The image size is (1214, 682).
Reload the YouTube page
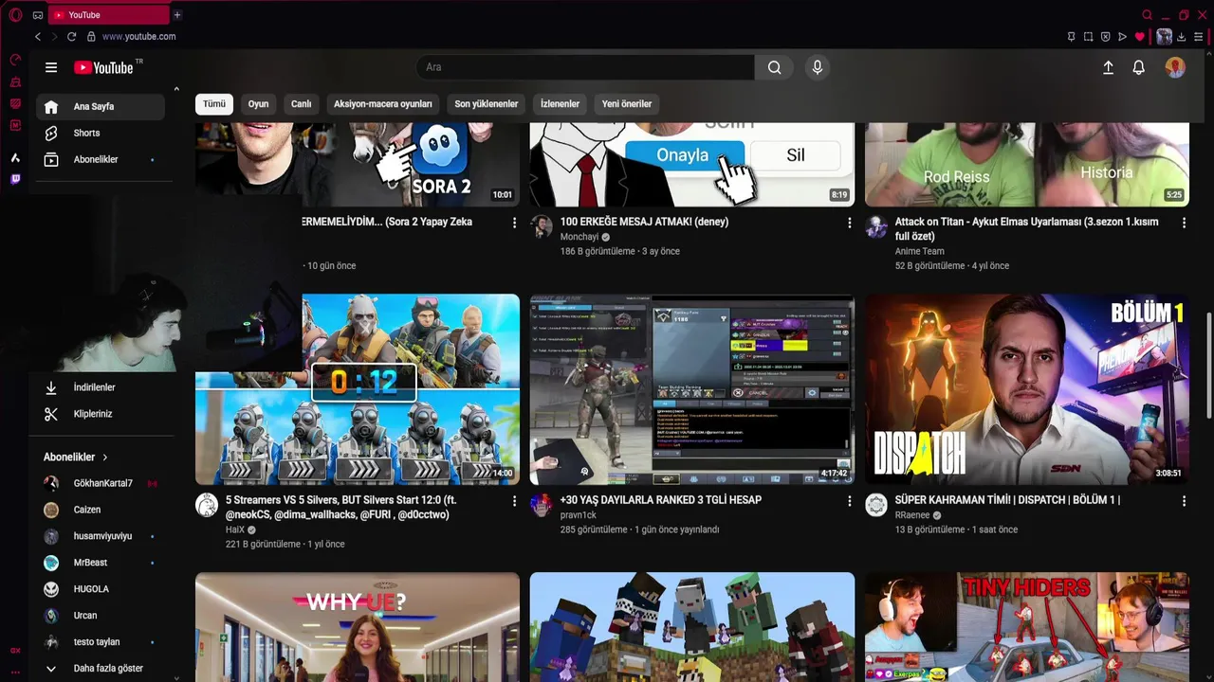tap(71, 37)
